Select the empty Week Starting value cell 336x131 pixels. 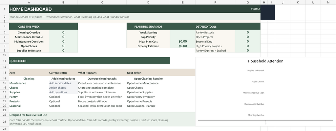(x=182, y=33)
